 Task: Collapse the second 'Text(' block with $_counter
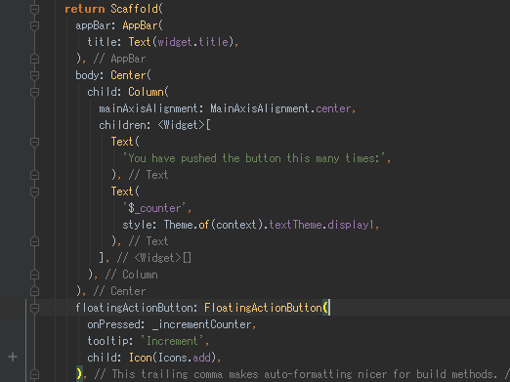coord(34,191)
